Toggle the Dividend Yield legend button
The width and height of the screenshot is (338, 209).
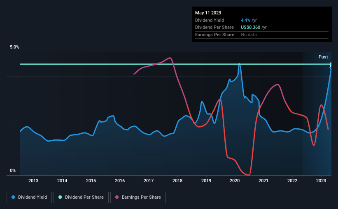29,197
